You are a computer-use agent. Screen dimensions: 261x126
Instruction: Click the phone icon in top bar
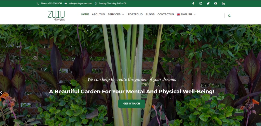pyautogui.click(x=38, y=4)
